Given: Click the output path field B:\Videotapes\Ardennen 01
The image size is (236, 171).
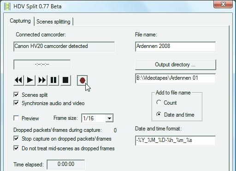Looking at the screenshot, I should (x=176, y=78).
